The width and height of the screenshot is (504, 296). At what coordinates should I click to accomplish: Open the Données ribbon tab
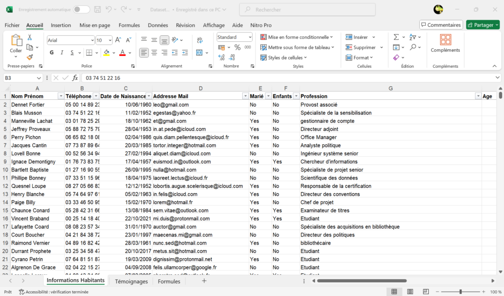click(157, 25)
